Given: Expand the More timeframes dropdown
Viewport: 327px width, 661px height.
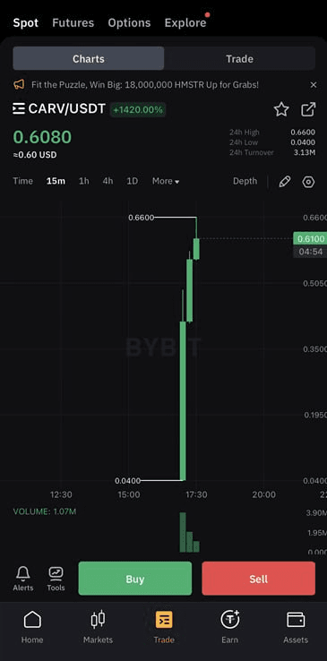Looking at the screenshot, I should coord(166,181).
